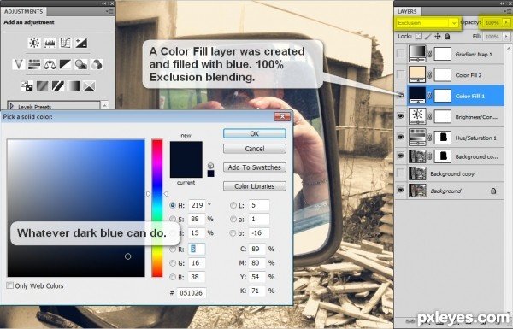Open Color Libraries
The height and width of the screenshot is (329, 513).
255,186
